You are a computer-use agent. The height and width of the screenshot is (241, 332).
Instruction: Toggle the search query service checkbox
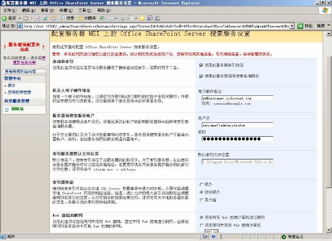(201, 76)
